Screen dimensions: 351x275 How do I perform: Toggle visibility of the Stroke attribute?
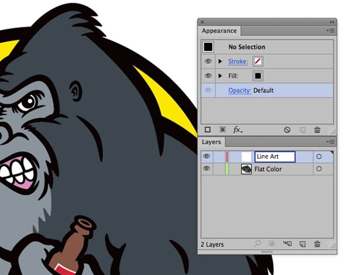point(208,61)
